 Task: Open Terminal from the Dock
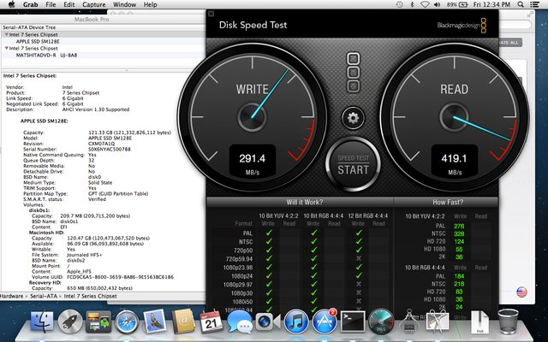pos(353,321)
